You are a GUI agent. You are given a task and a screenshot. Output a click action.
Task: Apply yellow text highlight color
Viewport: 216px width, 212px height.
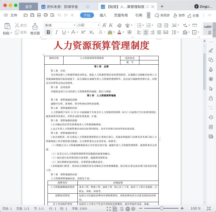(110, 32)
